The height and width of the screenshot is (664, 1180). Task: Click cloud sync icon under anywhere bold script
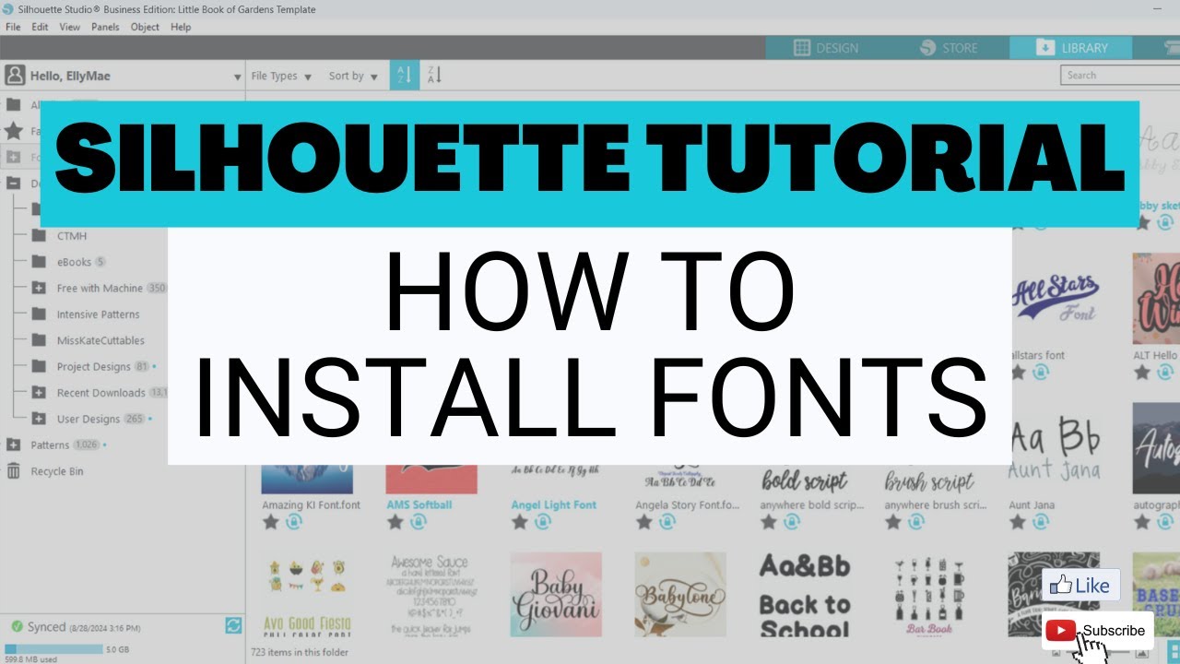(791, 522)
